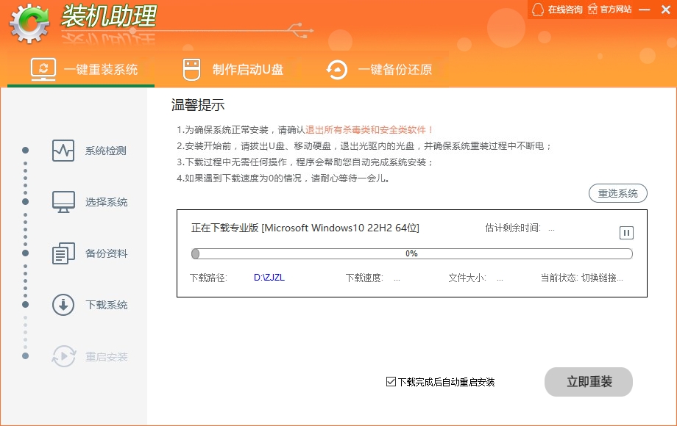Click the 正在下载专业版 Windows10 22H2 title

coord(305,228)
